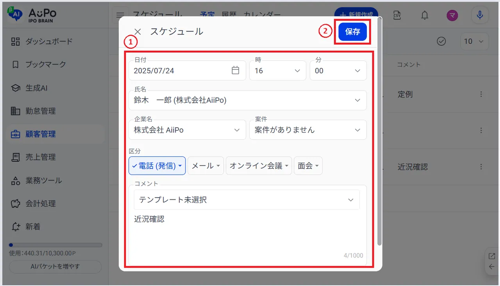Save the schedule with 保存 button
The image size is (500, 286).
point(353,32)
